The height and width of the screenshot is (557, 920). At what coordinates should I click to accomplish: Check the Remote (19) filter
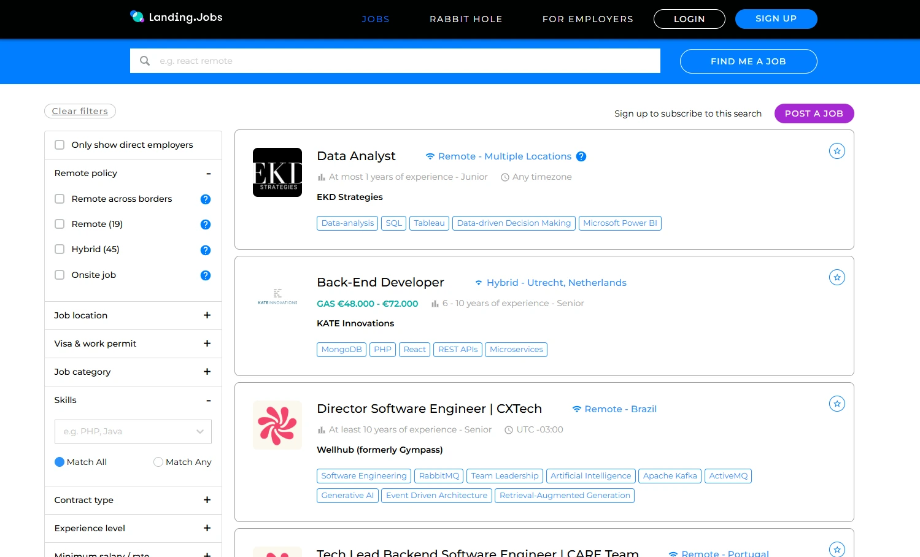[60, 224]
